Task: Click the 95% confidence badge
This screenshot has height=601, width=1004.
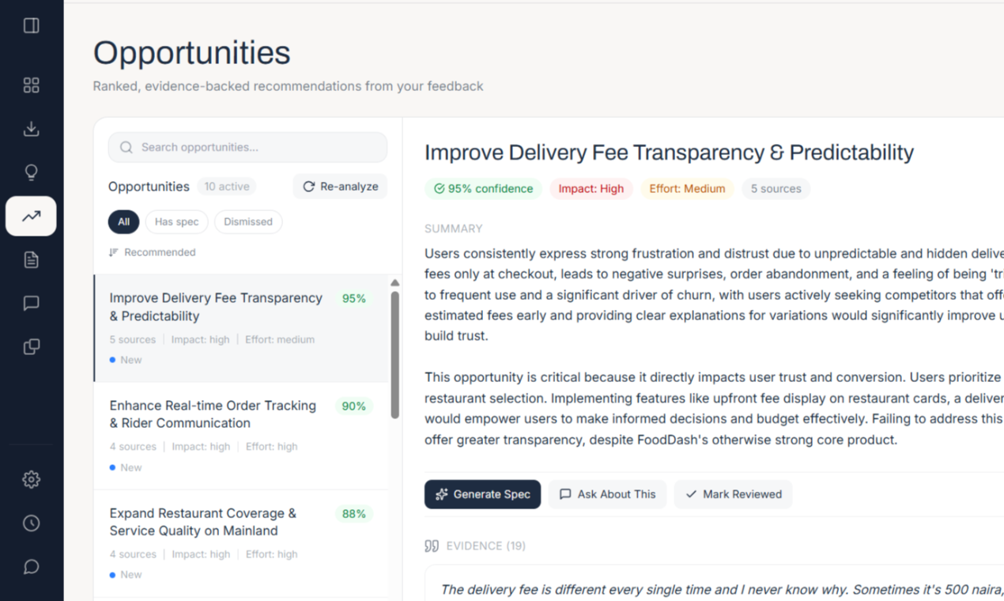Action: [483, 189]
